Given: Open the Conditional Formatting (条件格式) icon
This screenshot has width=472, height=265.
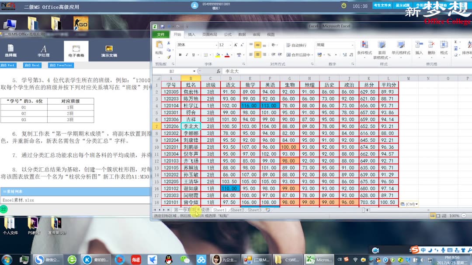Looking at the screenshot, I should tap(363, 45).
